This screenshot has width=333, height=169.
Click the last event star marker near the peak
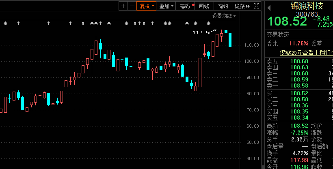pos(208,24)
